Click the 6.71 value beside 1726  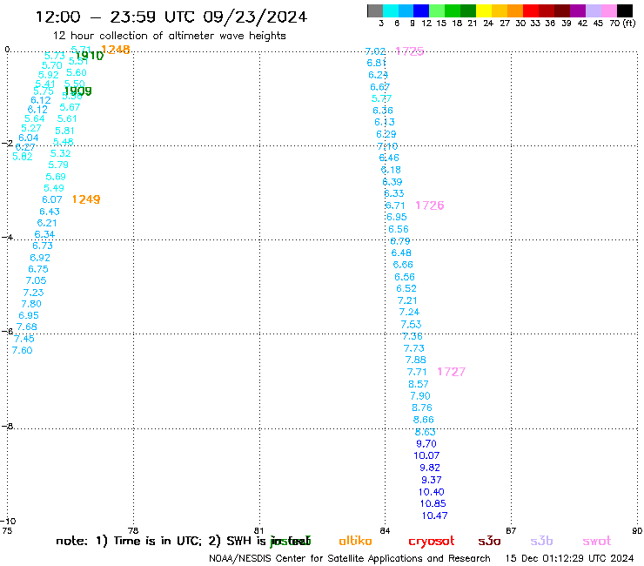click(x=395, y=206)
